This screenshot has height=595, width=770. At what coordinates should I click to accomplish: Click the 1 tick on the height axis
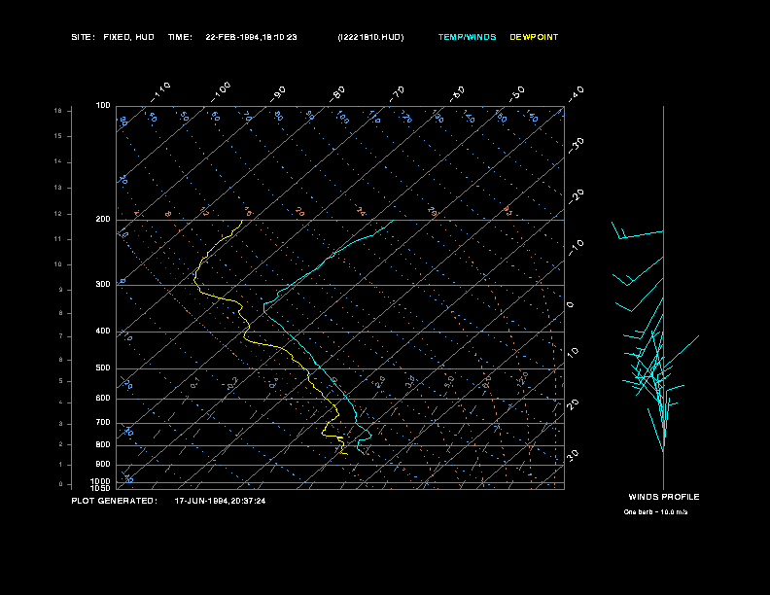[61, 465]
